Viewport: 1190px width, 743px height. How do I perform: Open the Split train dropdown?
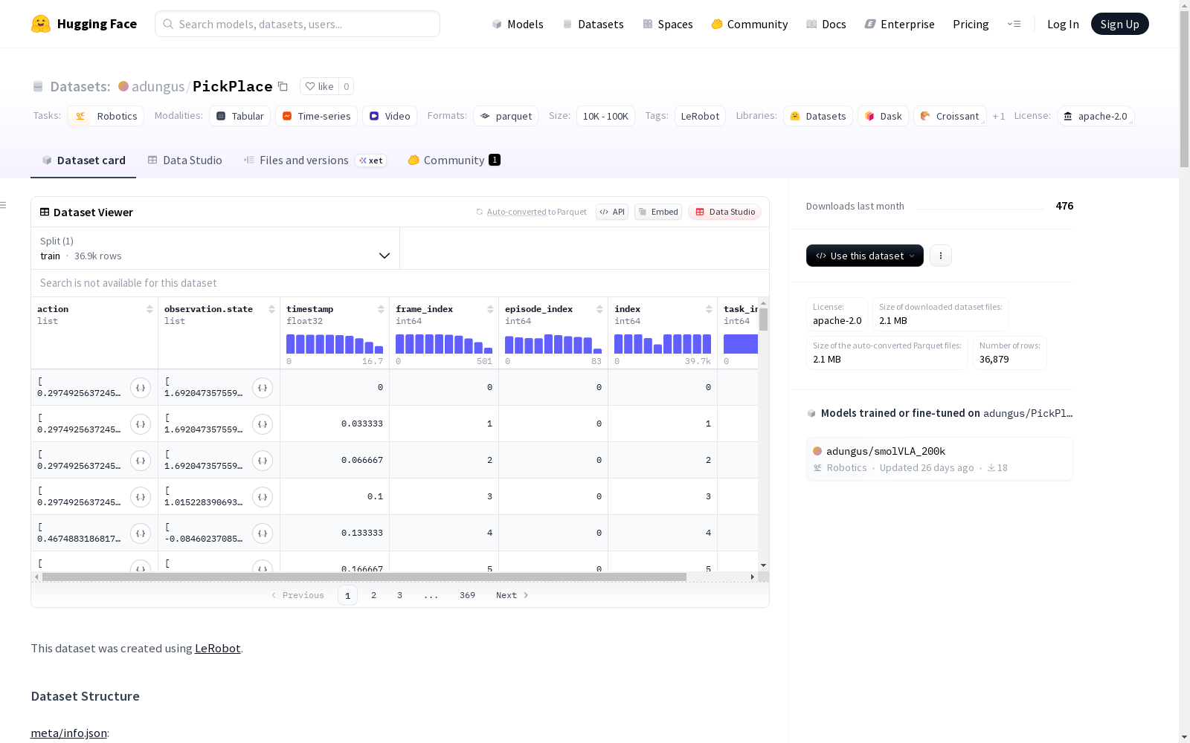coord(216,248)
